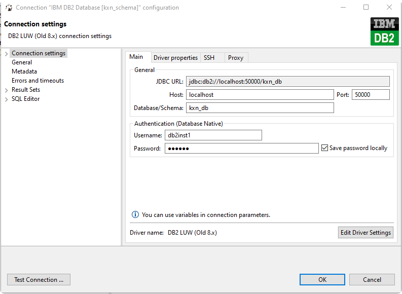Expand the Connection settings tree node
Viewport: 402px width, 294px height.
tap(7, 54)
